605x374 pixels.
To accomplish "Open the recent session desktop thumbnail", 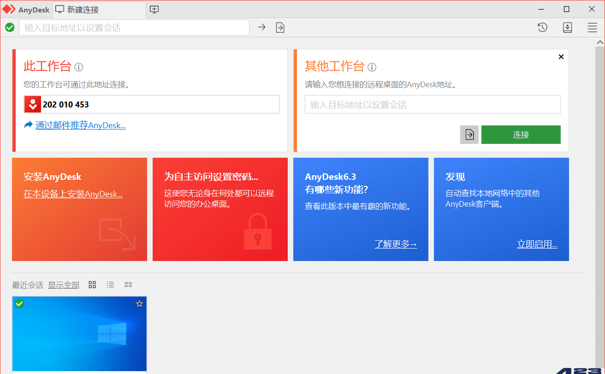I will pyautogui.click(x=79, y=333).
